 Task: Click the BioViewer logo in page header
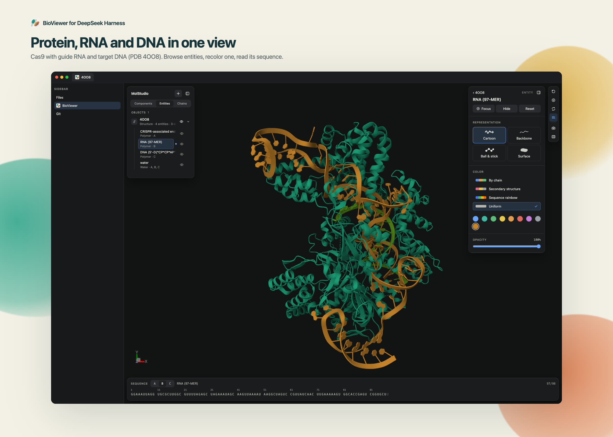pos(35,23)
